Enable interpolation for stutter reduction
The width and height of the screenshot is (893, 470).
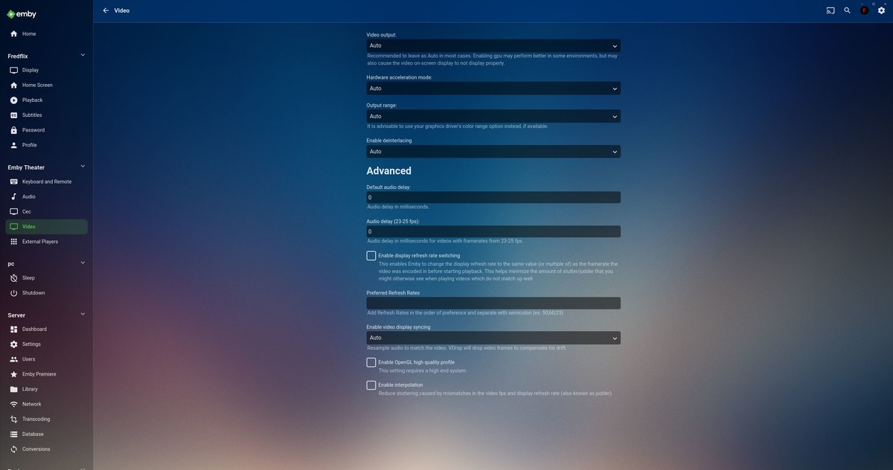click(370, 385)
